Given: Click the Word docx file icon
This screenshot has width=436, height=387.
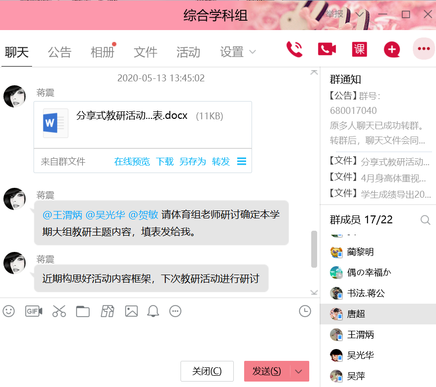Looking at the screenshot, I should pos(55,123).
